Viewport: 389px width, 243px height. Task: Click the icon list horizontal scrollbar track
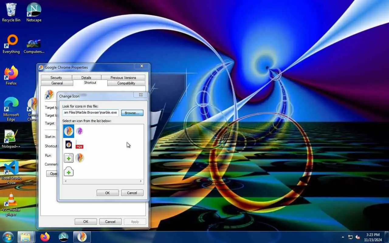coord(103,181)
